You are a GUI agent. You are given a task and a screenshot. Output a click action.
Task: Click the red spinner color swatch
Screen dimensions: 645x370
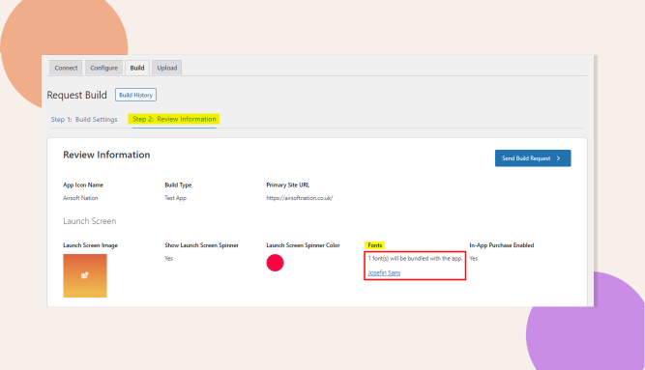tap(275, 263)
